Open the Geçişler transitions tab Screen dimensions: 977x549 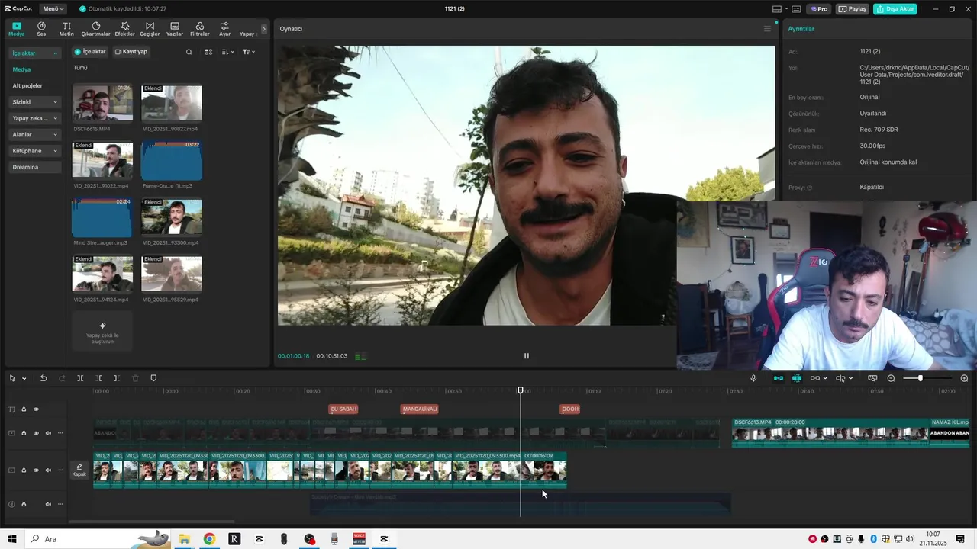pyautogui.click(x=150, y=29)
